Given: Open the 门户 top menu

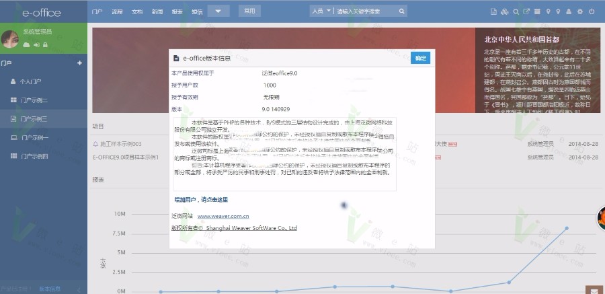Looking at the screenshot, I should 97,11.
